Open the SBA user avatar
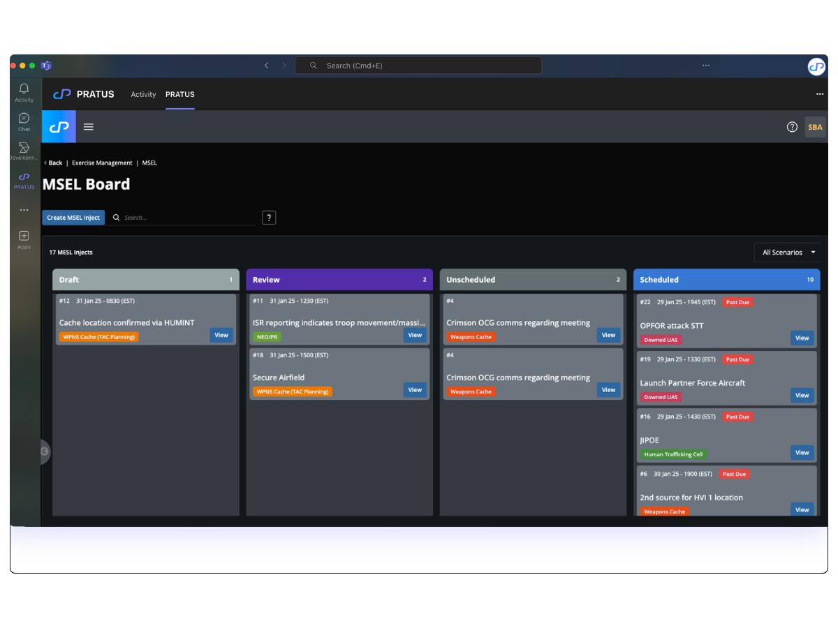The width and height of the screenshot is (838, 628). coord(814,127)
